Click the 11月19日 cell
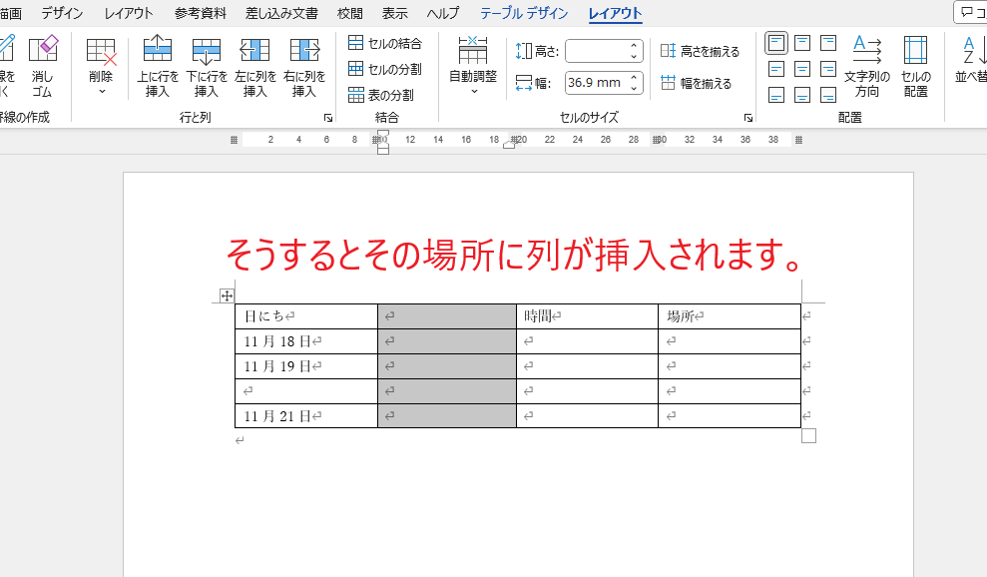Screen dimensions: 987x577 (x=306, y=366)
